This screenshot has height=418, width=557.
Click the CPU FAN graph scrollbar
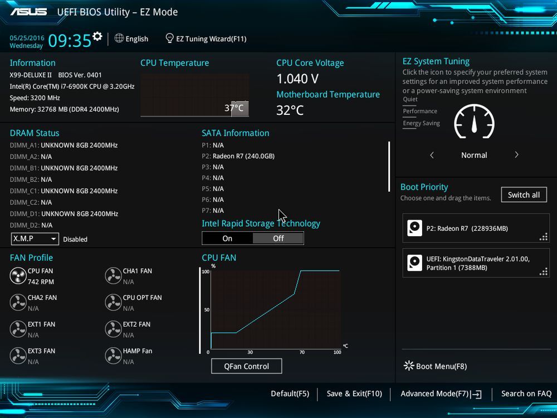[x=200, y=310]
